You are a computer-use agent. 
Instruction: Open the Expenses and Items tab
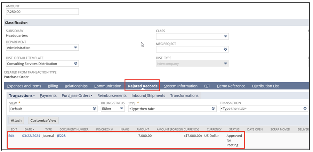click(x=24, y=86)
